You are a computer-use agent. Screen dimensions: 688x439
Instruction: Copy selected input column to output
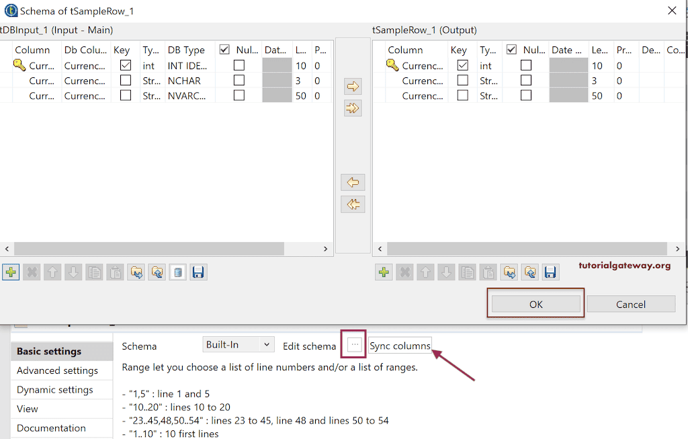(352, 86)
